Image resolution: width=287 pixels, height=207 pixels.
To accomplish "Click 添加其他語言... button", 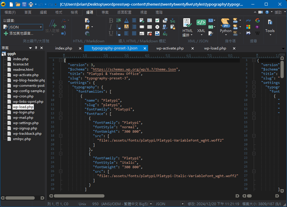I will click(x=18, y=33).
